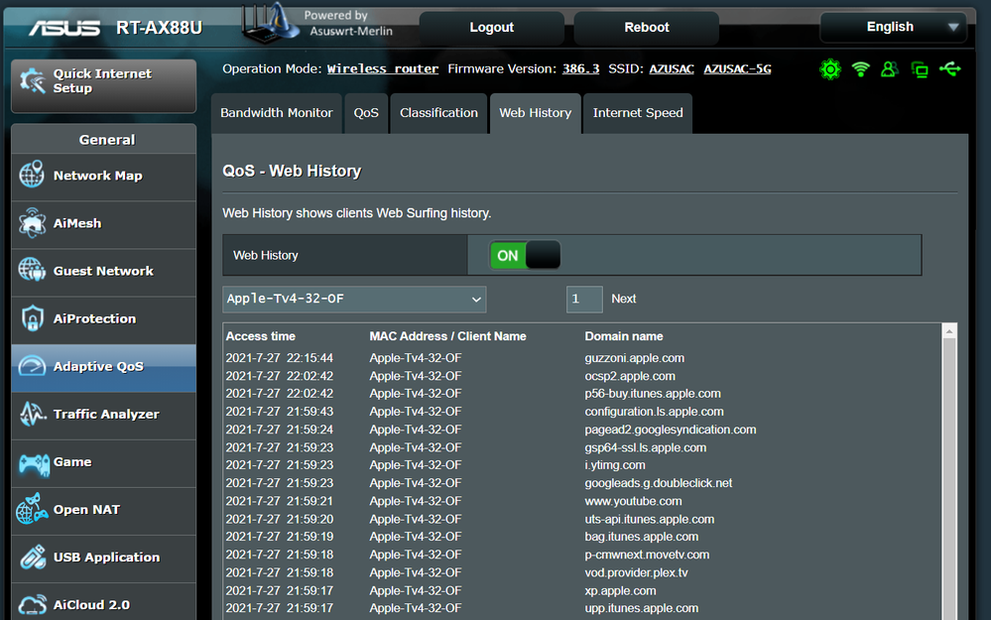
Task: Click the ASUS logo
Action: (64, 28)
